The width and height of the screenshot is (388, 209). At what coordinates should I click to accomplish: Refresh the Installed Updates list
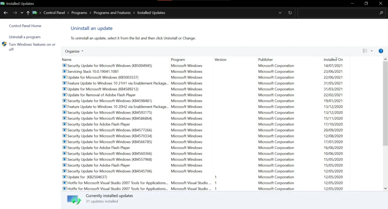(290, 13)
